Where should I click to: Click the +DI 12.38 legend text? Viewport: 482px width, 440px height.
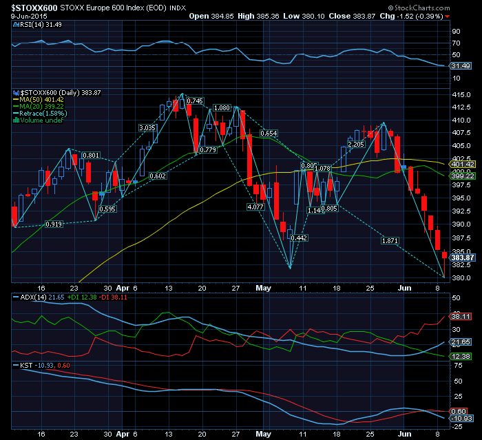click(x=82, y=297)
